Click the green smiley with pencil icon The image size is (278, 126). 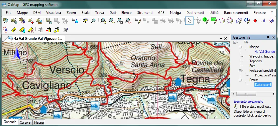(x=206, y=21)
